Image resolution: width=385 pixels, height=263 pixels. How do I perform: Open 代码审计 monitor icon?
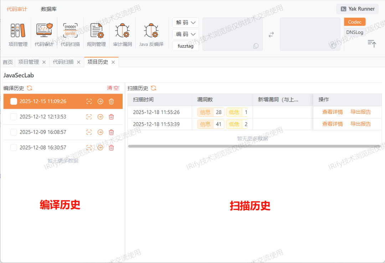click(44, 30)
